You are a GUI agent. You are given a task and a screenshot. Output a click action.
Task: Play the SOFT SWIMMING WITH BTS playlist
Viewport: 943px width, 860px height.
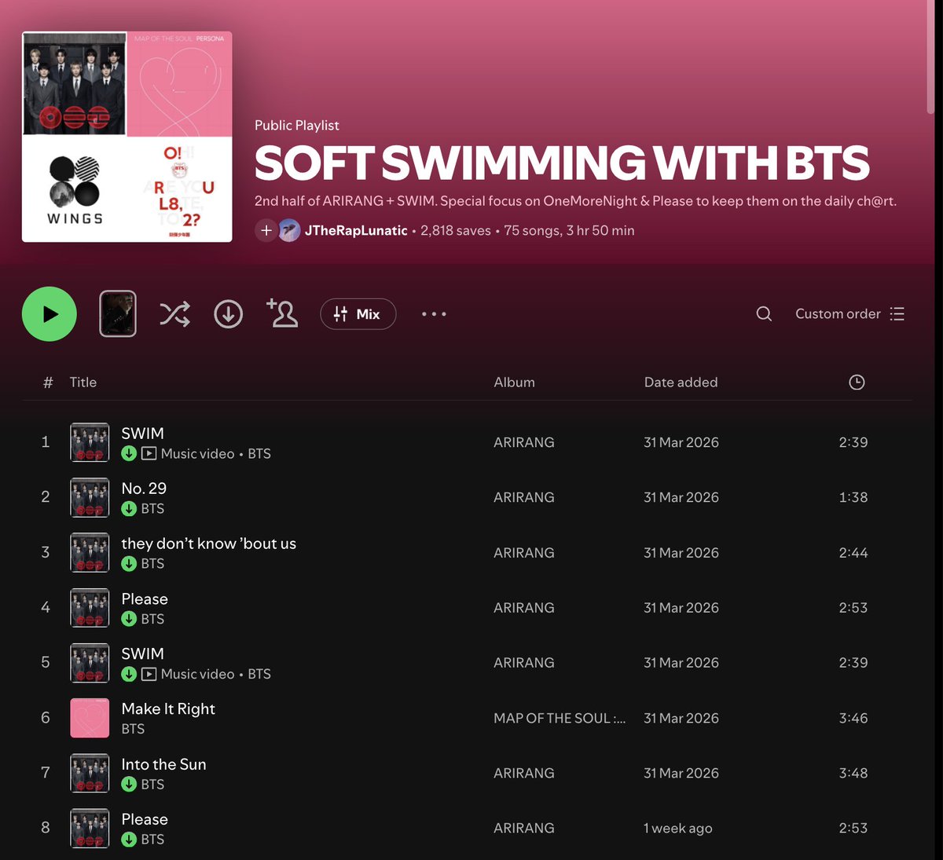pos(50,314)
